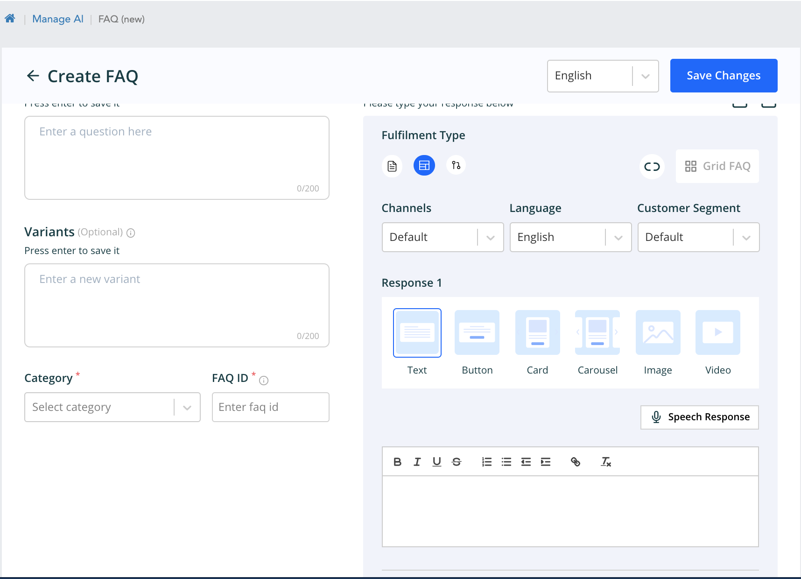Click inside the response text editor area
The width and height of the screenshot is (801, 579).
click(570, 511)
